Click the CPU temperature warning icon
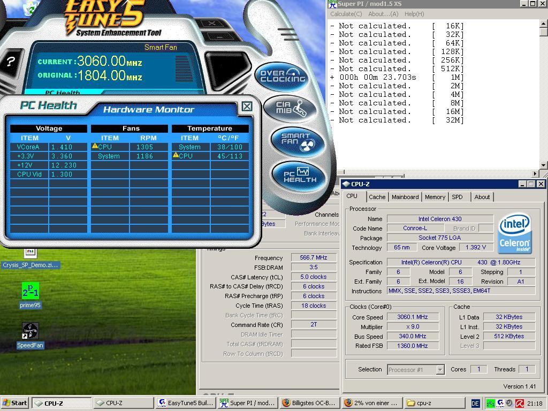548x411 pixels. pos(176,155)
